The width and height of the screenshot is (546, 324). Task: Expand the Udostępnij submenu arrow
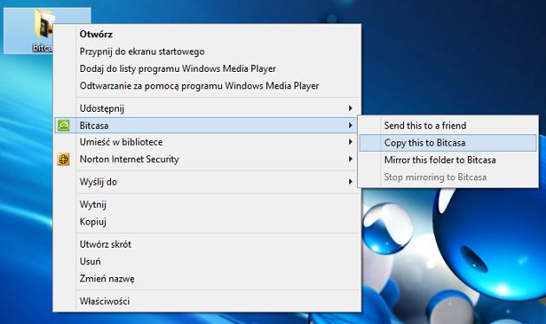pyautogui.click(x=351, y=108)
